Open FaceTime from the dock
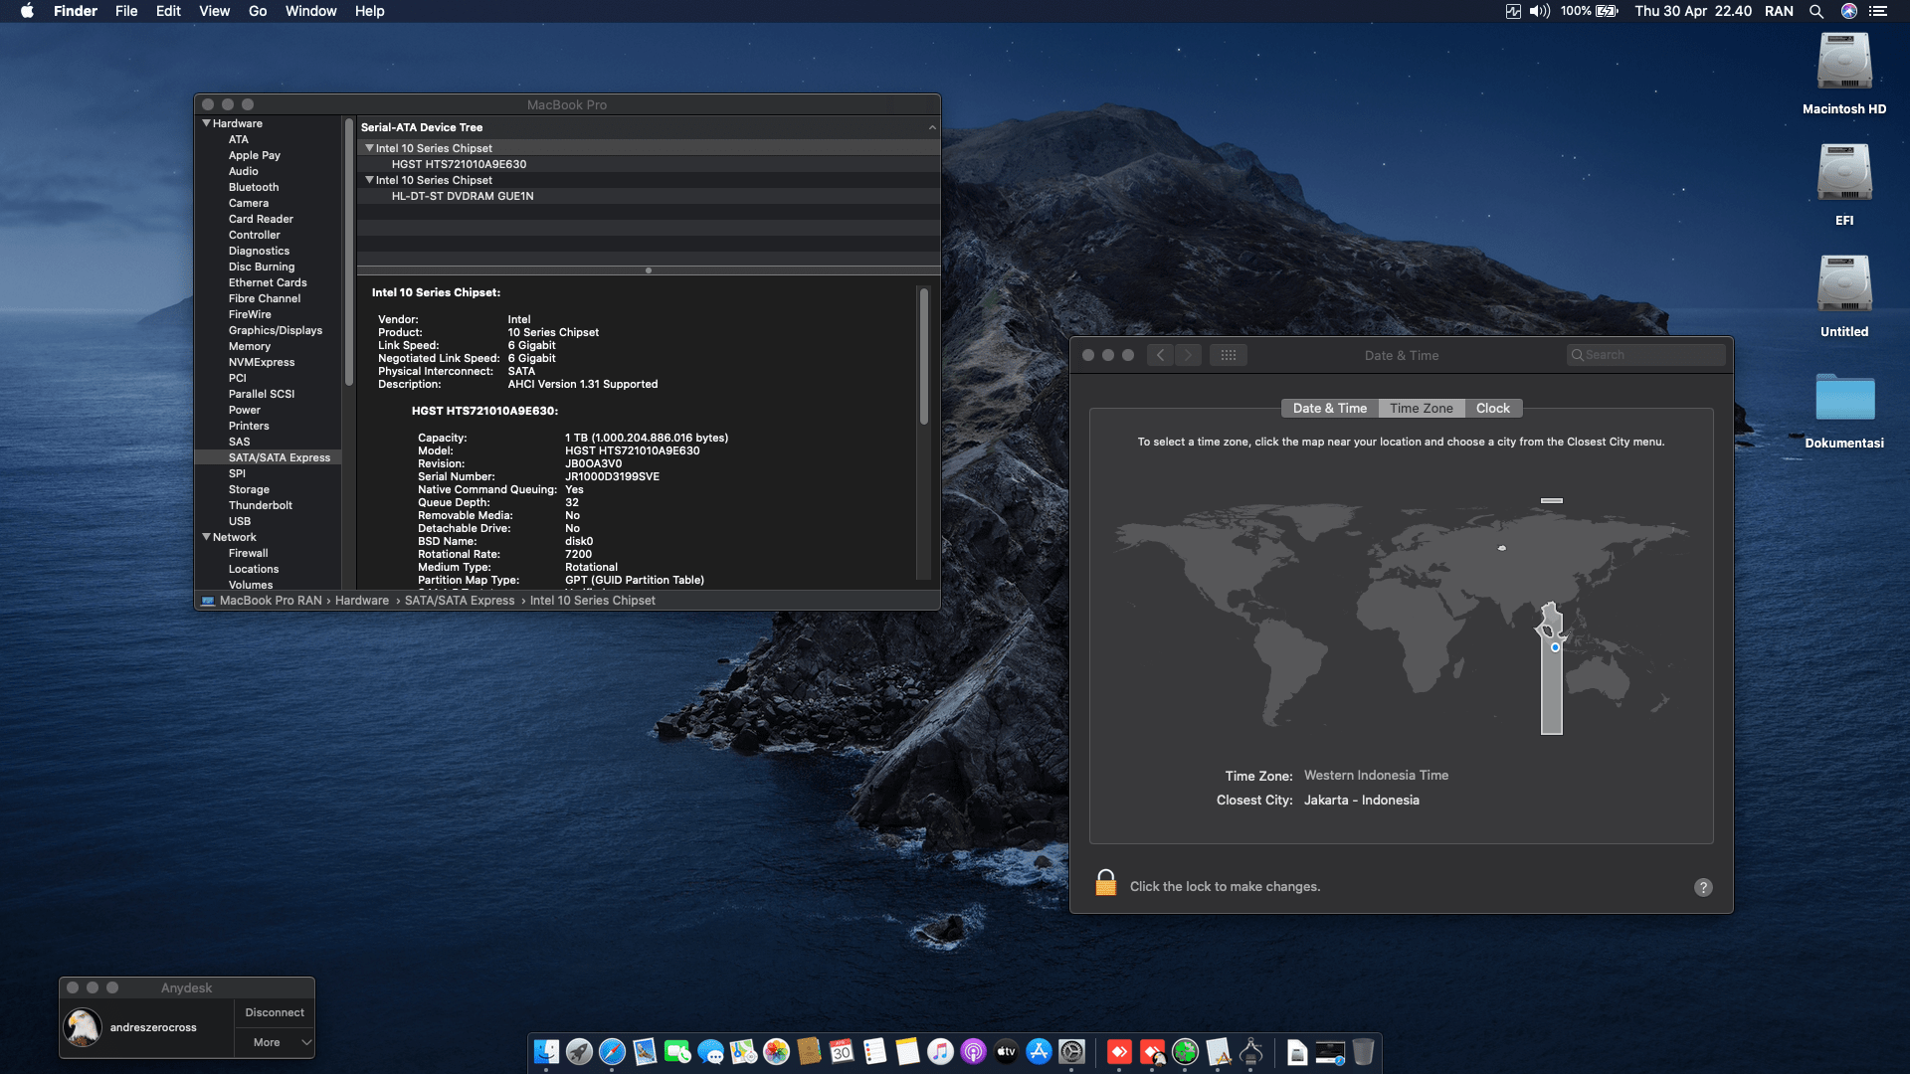 coord(677,1051)
